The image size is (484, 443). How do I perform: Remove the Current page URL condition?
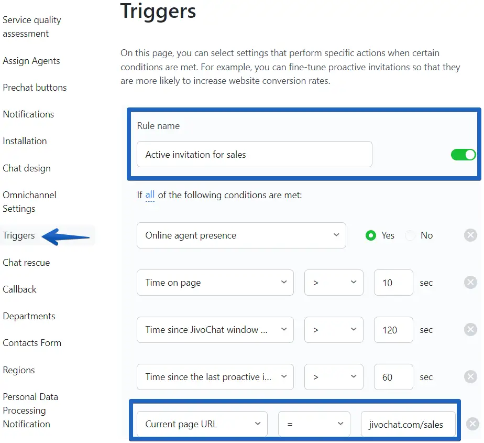[x=472, y=424]
